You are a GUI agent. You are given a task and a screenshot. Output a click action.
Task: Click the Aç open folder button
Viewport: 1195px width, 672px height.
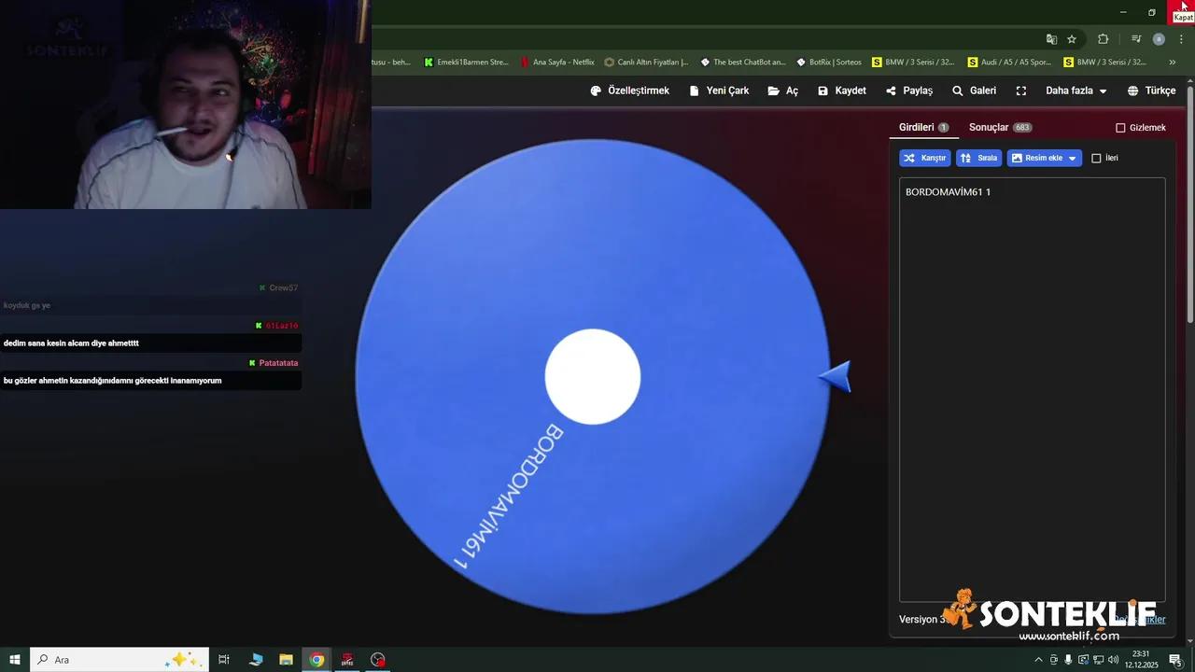pyautogui.click(x=782, y=91)
